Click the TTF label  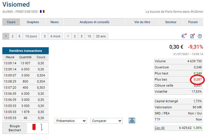point(157,119)
